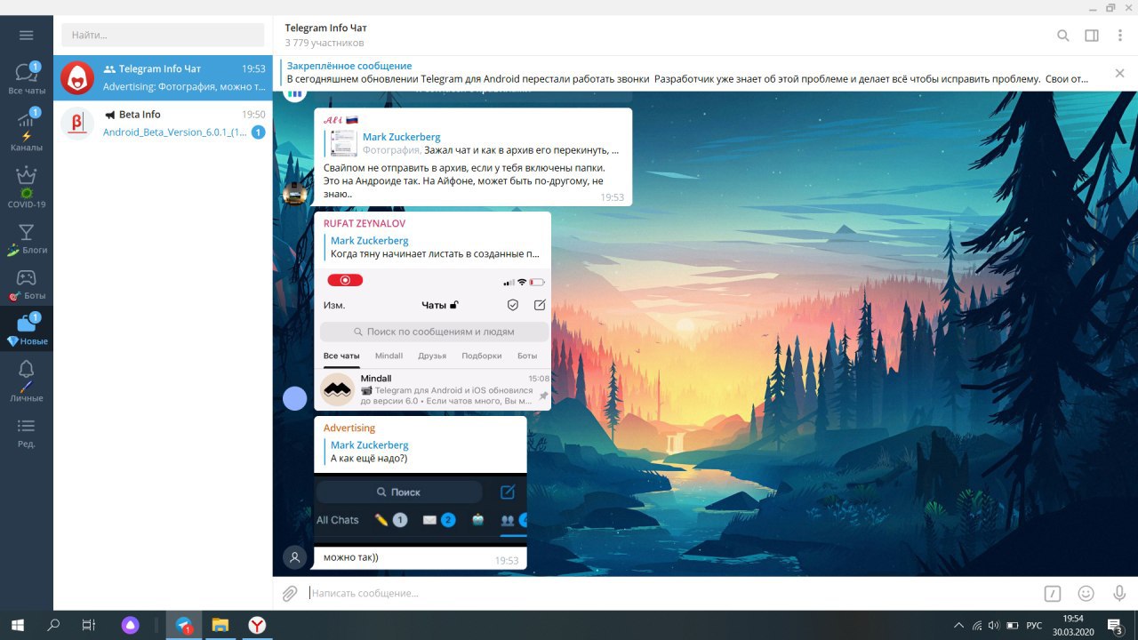Open chat header Telegram Info Чат
Viewport: 1138px width, 640px height.
pos(325,28)
